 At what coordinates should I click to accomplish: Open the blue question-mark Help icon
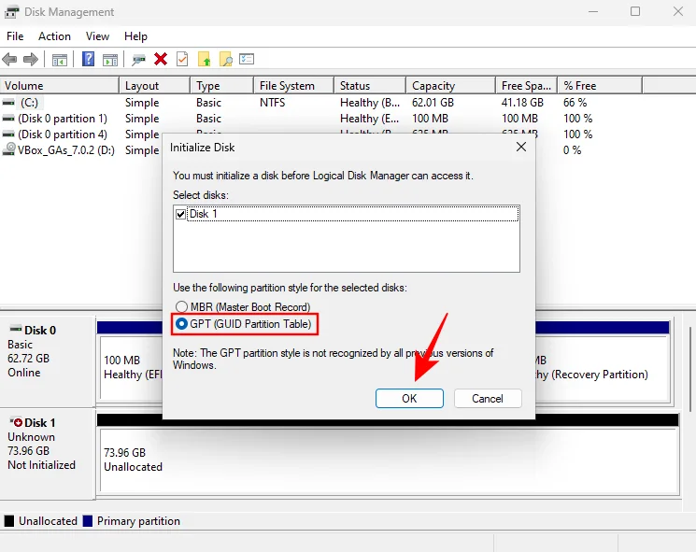(88, 59)
